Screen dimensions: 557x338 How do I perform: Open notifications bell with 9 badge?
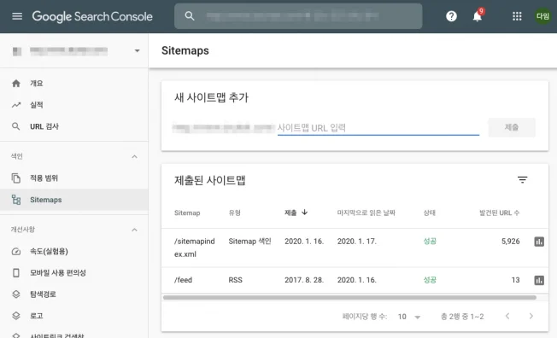pyautogui.click(x=478, y=15)
